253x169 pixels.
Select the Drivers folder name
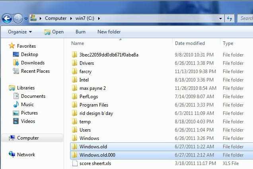87,63
